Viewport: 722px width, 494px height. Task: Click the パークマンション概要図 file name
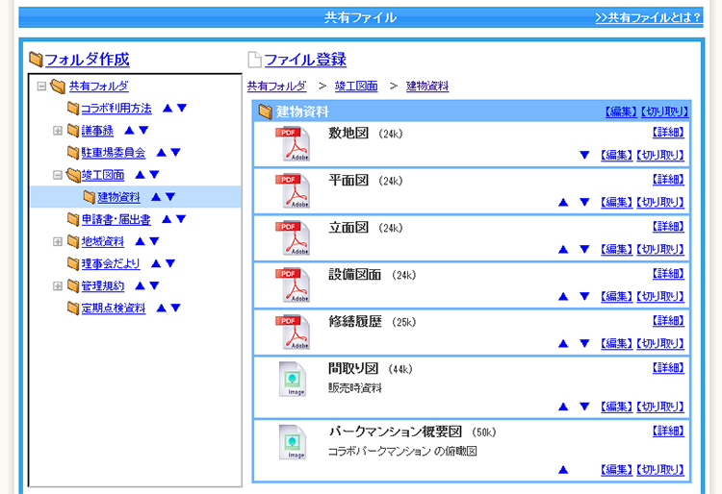[395, 432]
